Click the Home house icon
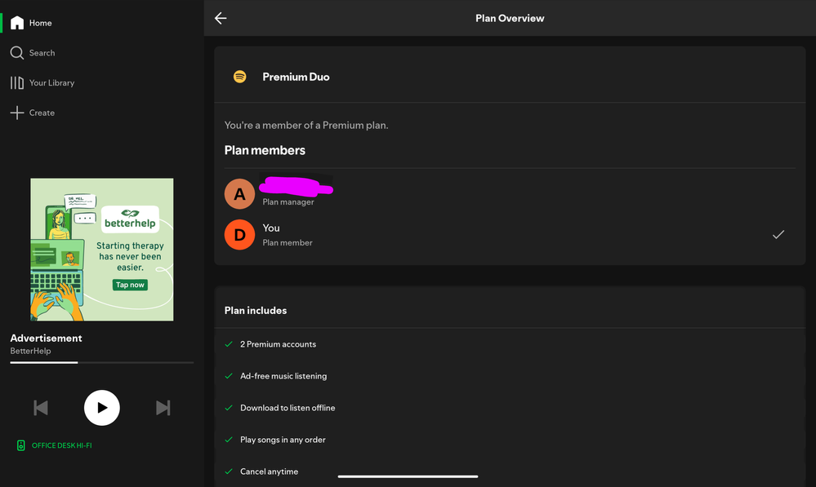The height and width of the screenshot is (487, 816). 17,23
